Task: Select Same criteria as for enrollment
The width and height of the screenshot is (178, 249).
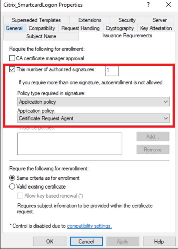Action: coord(12,178)
